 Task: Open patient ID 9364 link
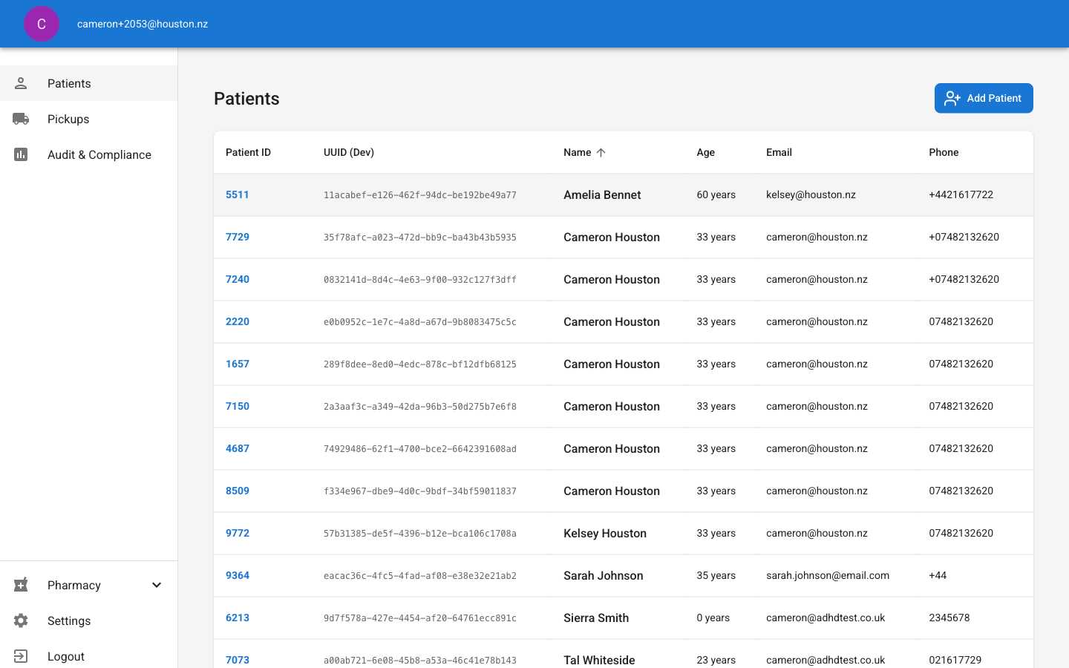pos(238,575)
